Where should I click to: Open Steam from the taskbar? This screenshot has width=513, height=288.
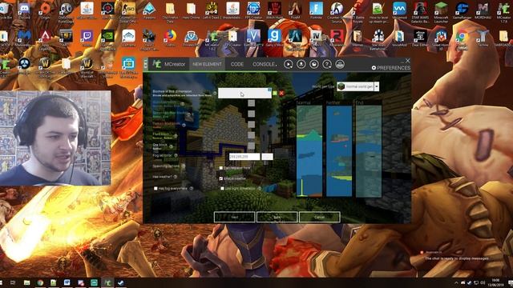121,282
